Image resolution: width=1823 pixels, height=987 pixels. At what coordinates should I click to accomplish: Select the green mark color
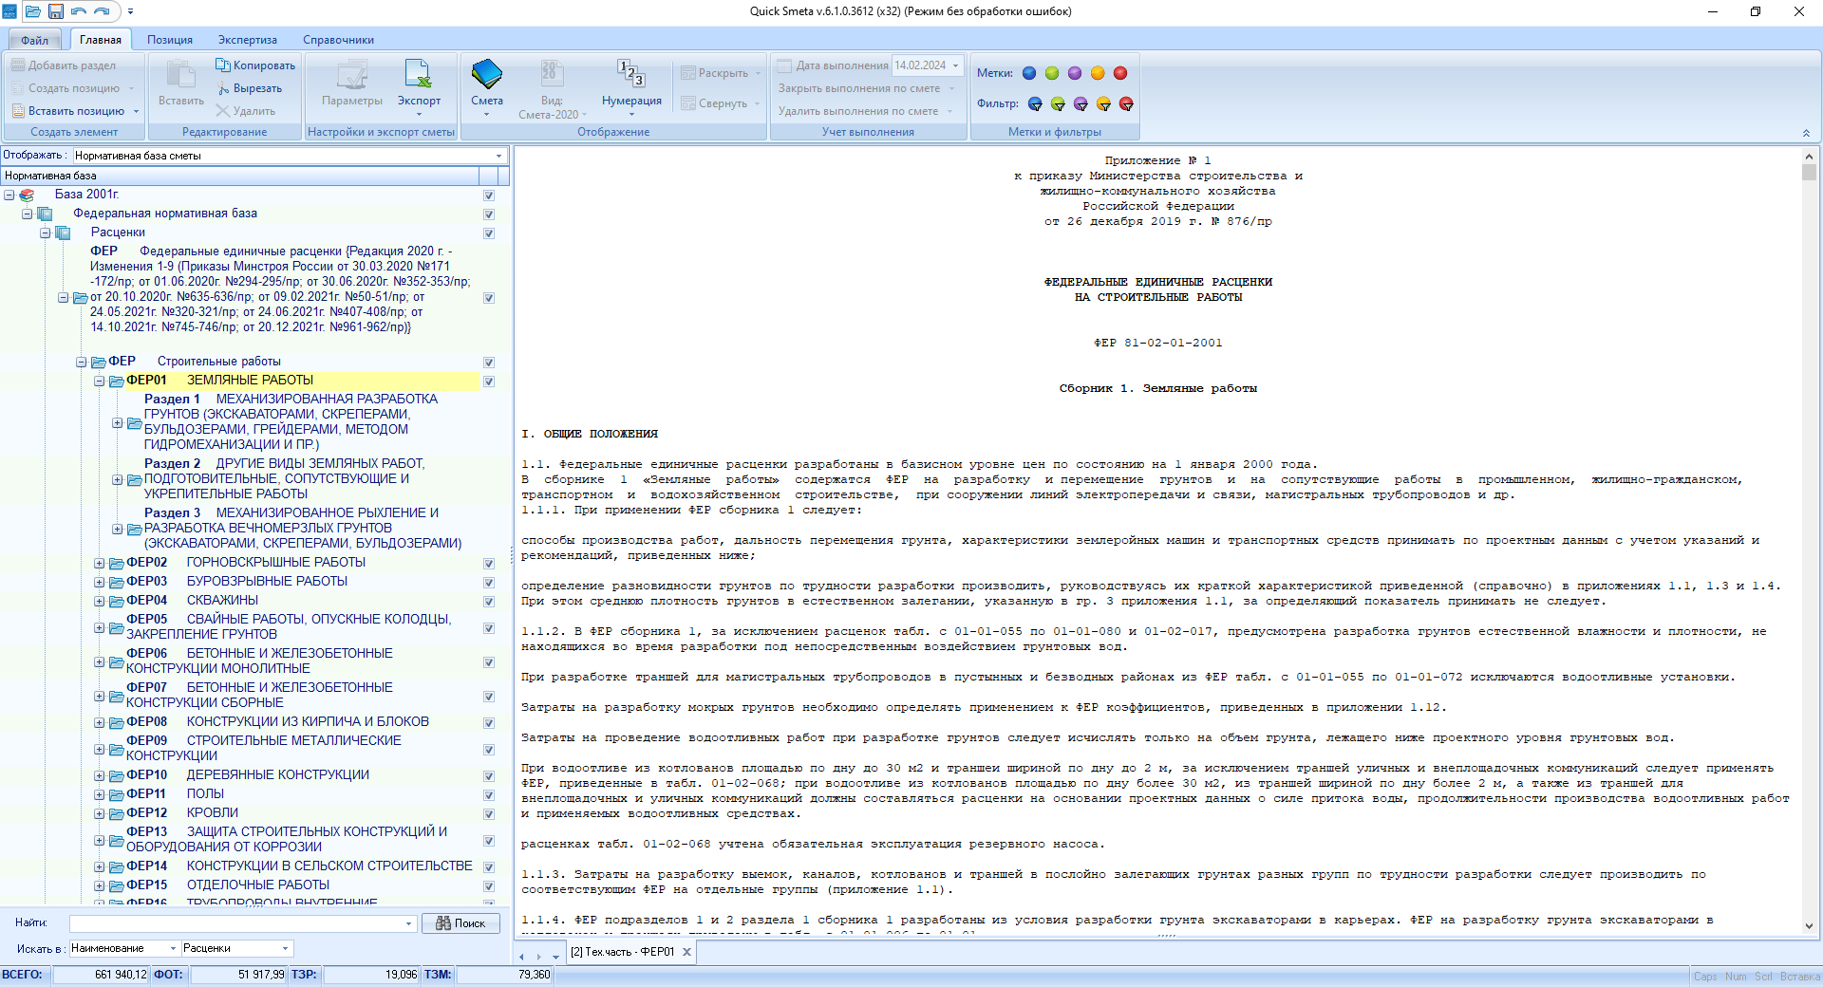click(1052, 73)
